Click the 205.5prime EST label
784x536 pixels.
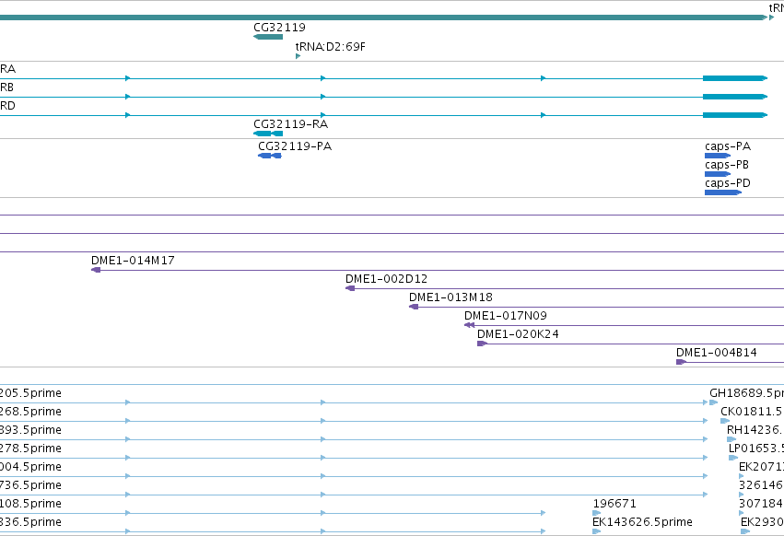tap(30, 393)
